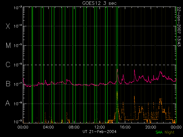This screenshot has width=183, height=137.
Task: Click the 10⁻⁷ y-axis tick label
Action: (18, 84)
